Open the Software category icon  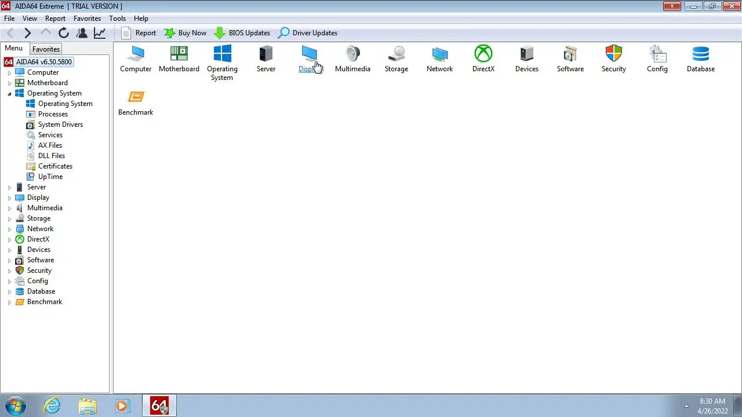coord(570,59)
